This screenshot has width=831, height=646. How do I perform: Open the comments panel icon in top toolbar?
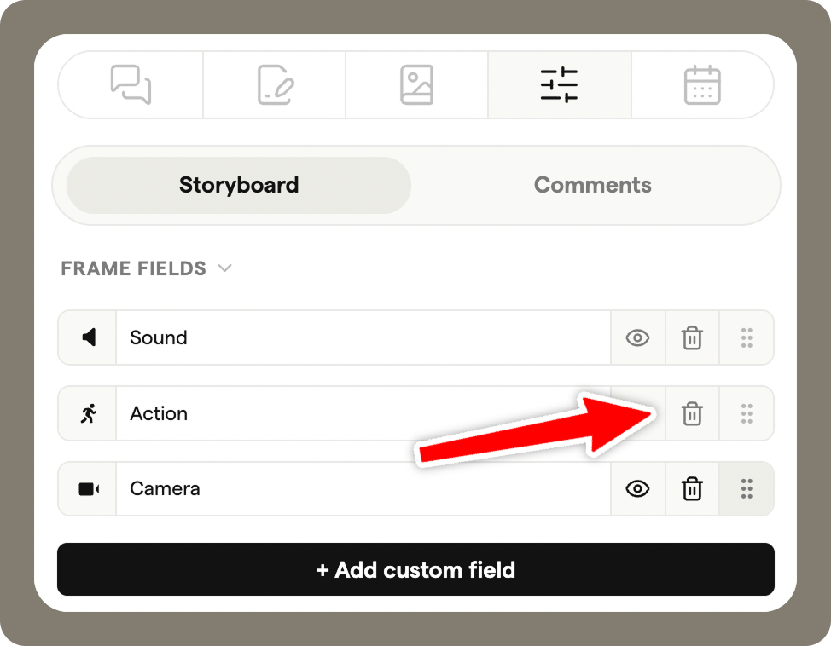(x=130, y=84)
